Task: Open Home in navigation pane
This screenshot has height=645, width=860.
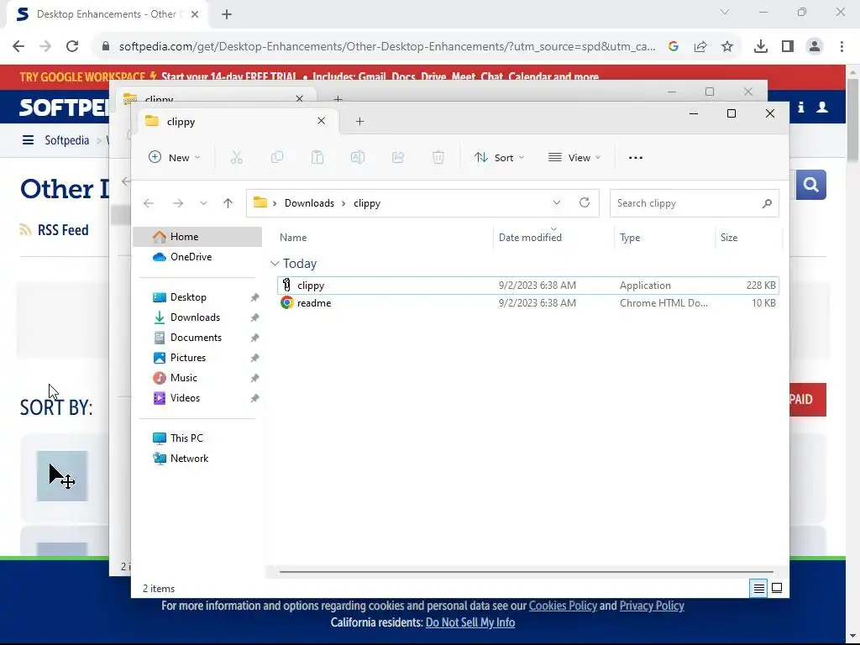Action: click(197, 237)
